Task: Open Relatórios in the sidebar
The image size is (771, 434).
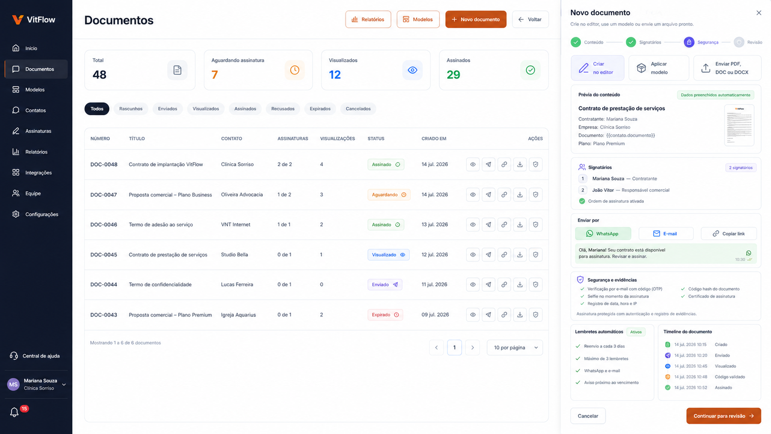Action: [x=36, y=152]
